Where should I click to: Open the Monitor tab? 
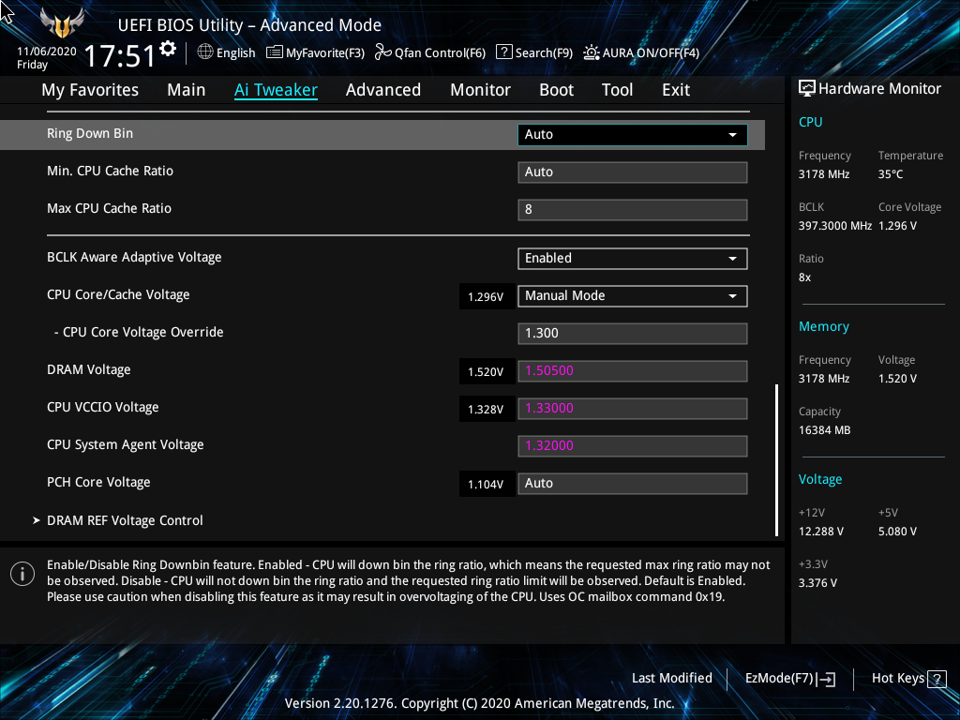click(x=481, y=90)
